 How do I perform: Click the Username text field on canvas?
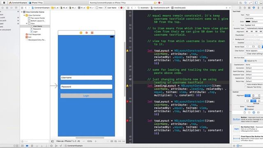click(86, 78)
